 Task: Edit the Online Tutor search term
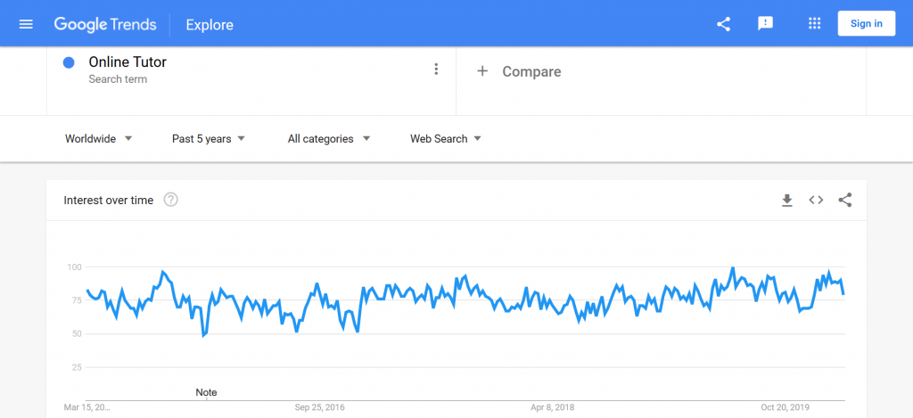tap(127, 62)
